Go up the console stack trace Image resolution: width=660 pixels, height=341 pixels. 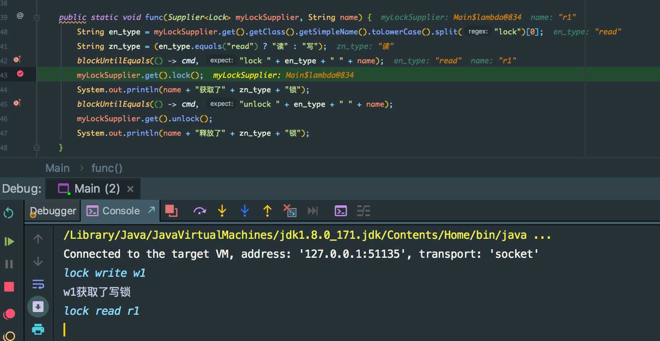click(x=38, y=239)
